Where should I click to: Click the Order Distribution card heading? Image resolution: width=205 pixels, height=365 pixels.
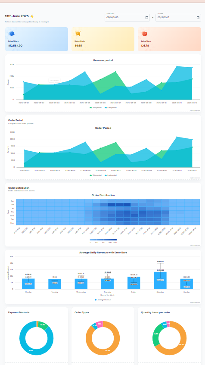tap(19, 187)
